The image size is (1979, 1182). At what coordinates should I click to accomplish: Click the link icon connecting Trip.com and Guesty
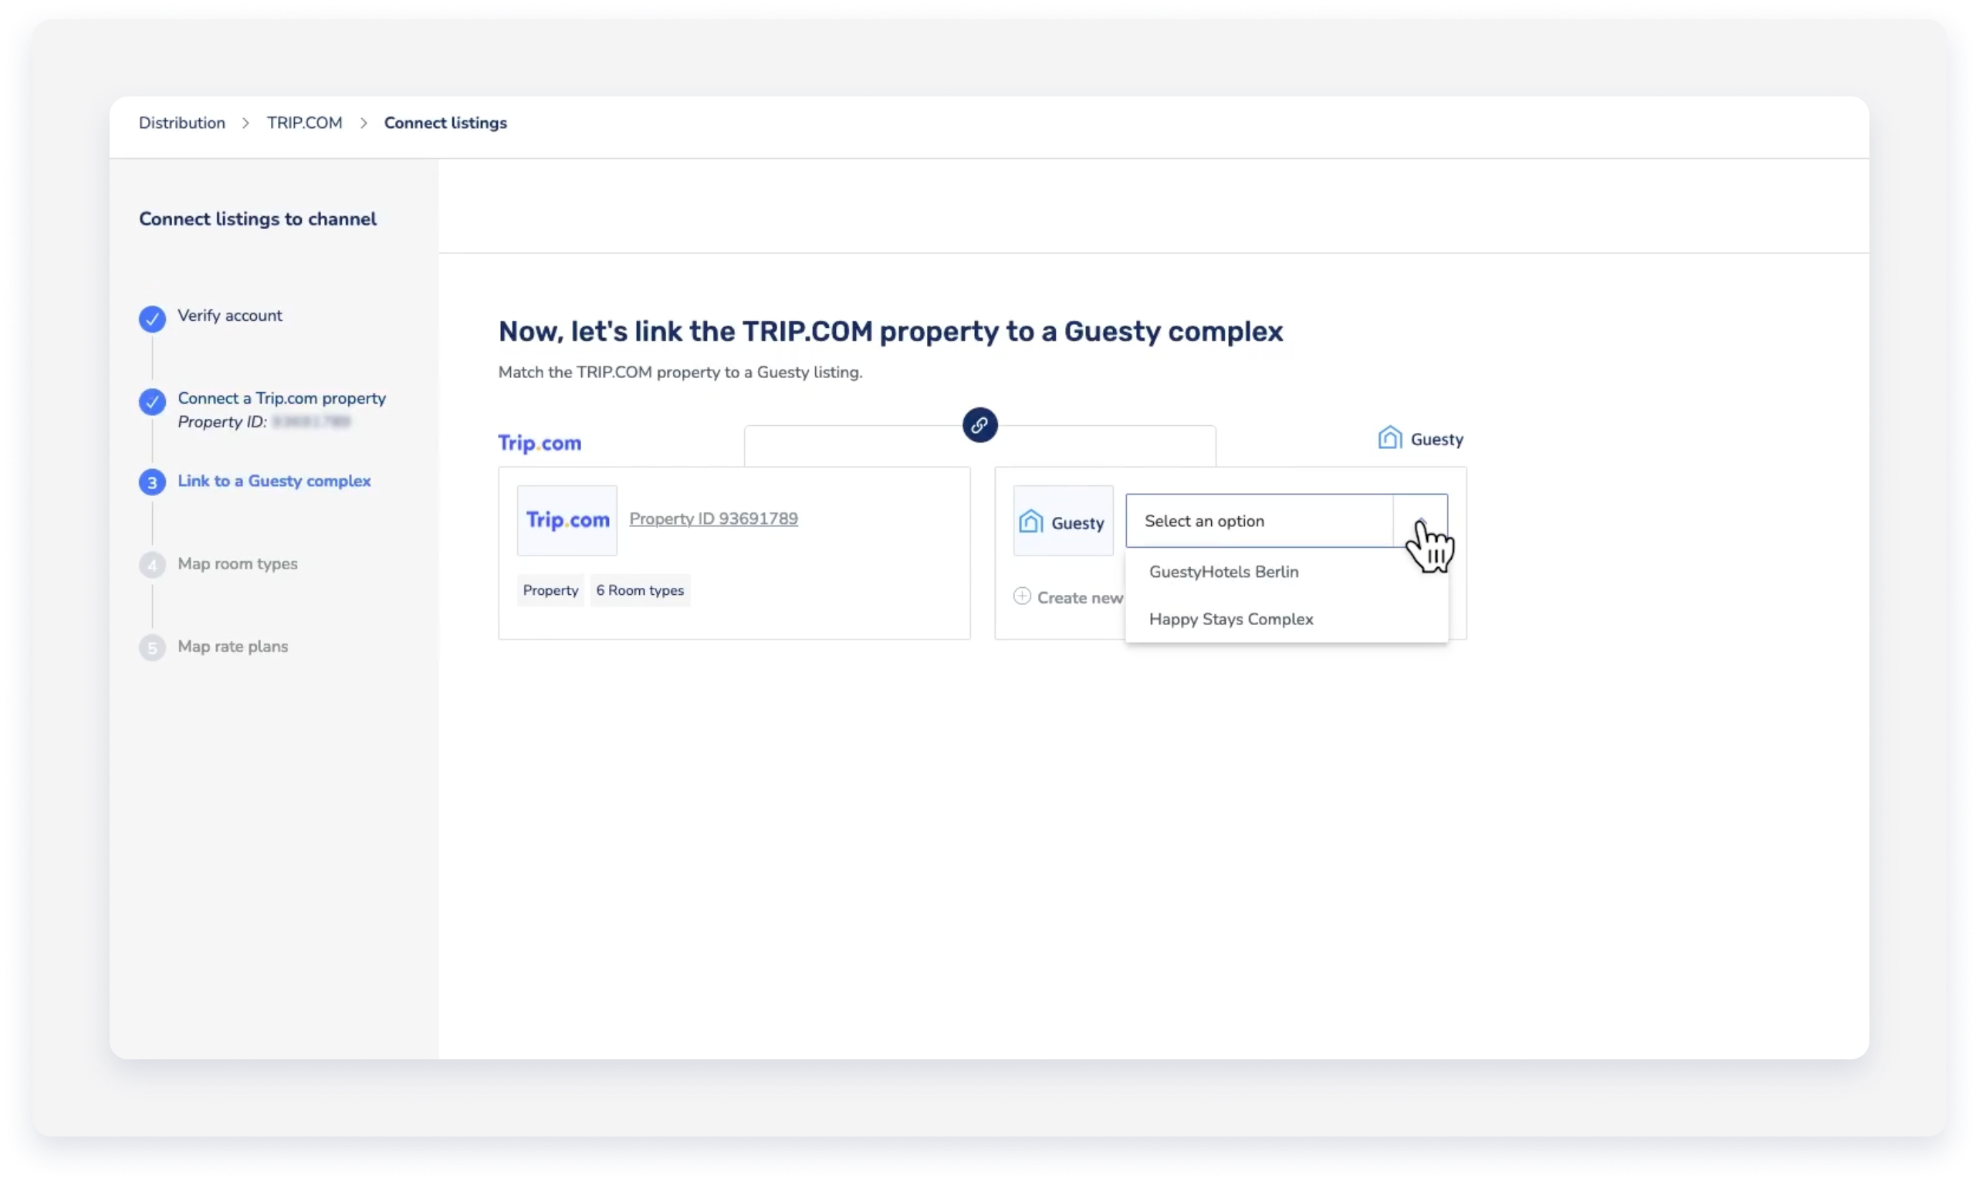[x=981, y=425]
